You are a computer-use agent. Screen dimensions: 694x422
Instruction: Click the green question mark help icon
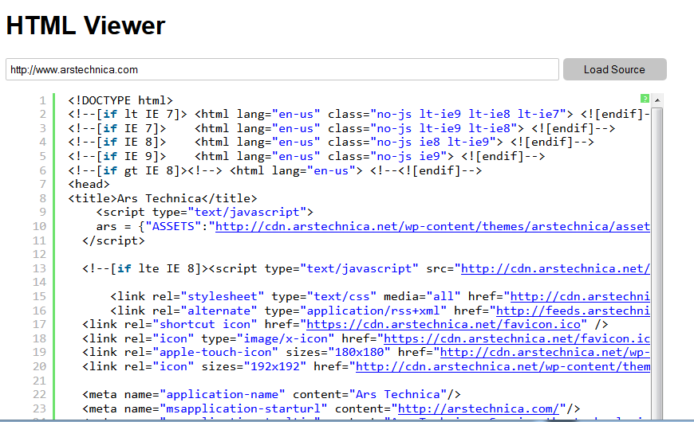click(x=645, y=99)
